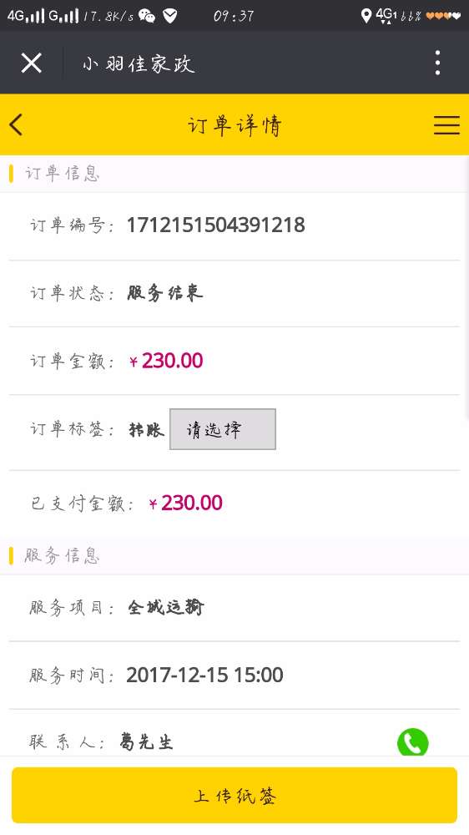
Task: Tap the order amount ¥230.00
Action: click(x=166, y=361)
